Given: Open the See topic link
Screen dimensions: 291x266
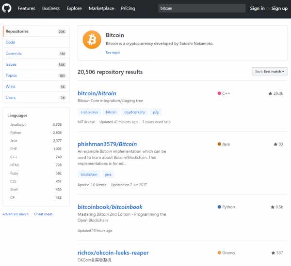Looking at the screenshot, I should (113, 53).
